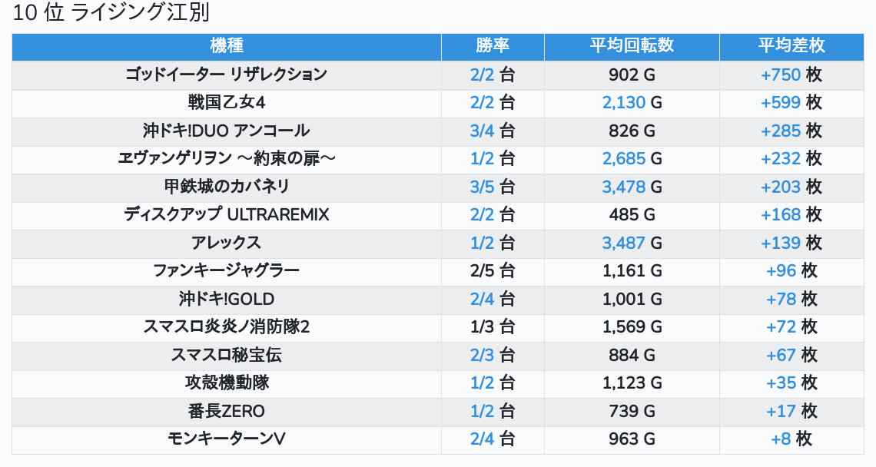Click the 甲鉄城のカバネリ machine name

click(x=227, y=187)
